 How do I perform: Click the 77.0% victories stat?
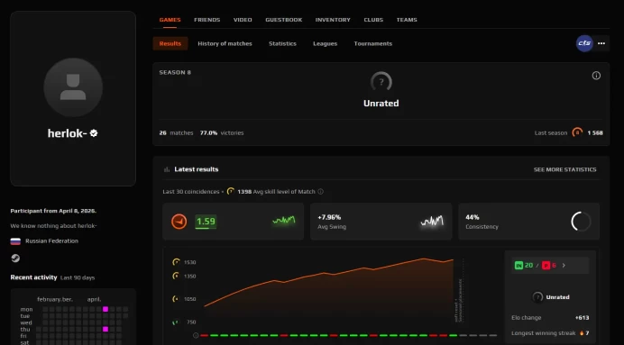[x=222, y=132]
